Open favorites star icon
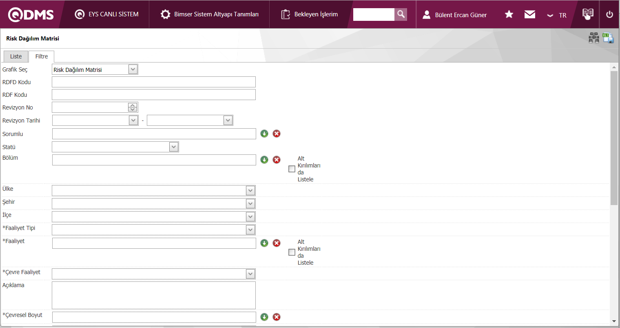Image resolution: width=620 pixels, height=328 pixels. pyautogui.click(x=509, y=14)
